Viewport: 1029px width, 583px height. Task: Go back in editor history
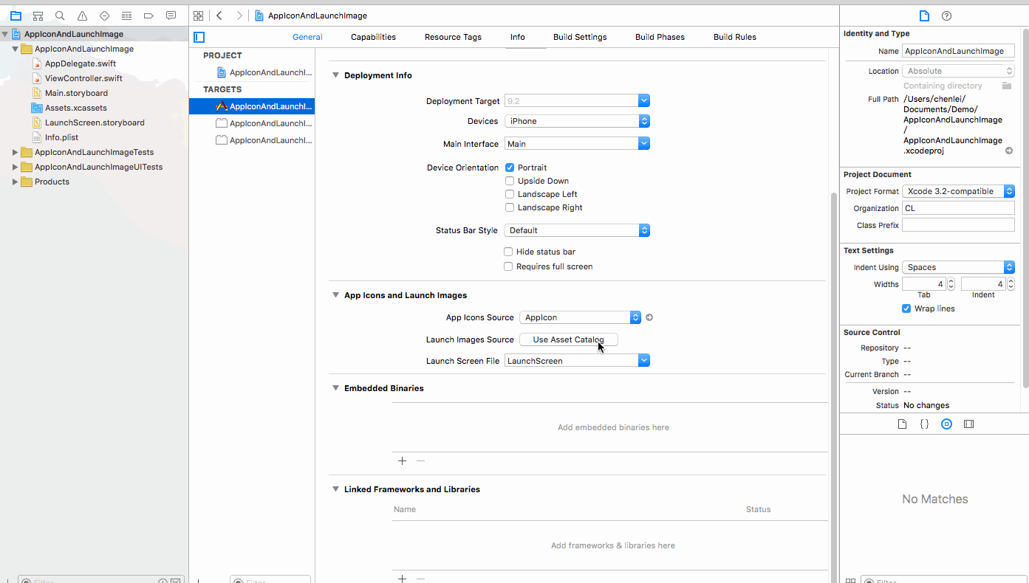(219, 15)
